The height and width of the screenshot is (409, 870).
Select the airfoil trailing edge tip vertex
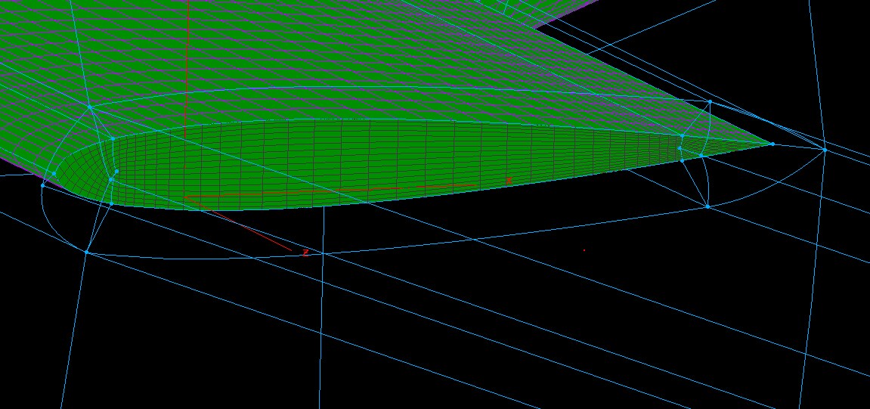(772, 144)
